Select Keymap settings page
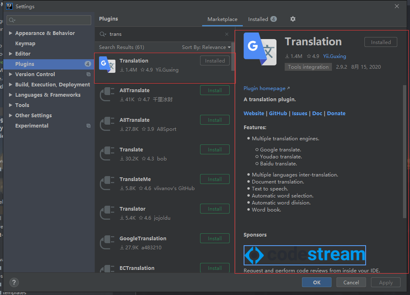Screen dimensions: 410x295 [25, 44]
